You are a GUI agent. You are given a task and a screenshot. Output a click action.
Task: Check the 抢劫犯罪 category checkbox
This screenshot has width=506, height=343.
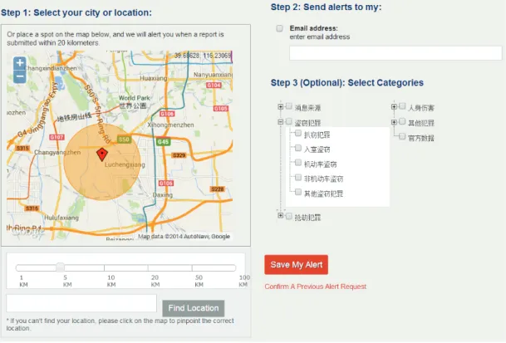tap(289, 216)
